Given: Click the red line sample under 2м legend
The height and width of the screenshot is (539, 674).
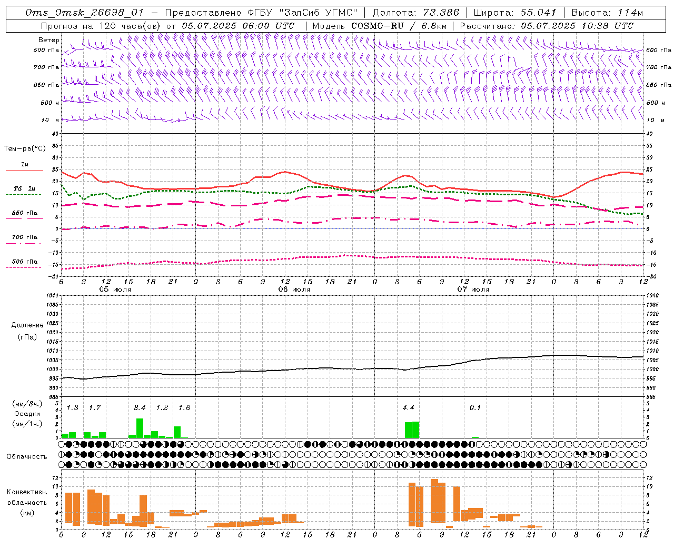Looking at the screenshot, I should pyautogui.click(x=24, y=171).
